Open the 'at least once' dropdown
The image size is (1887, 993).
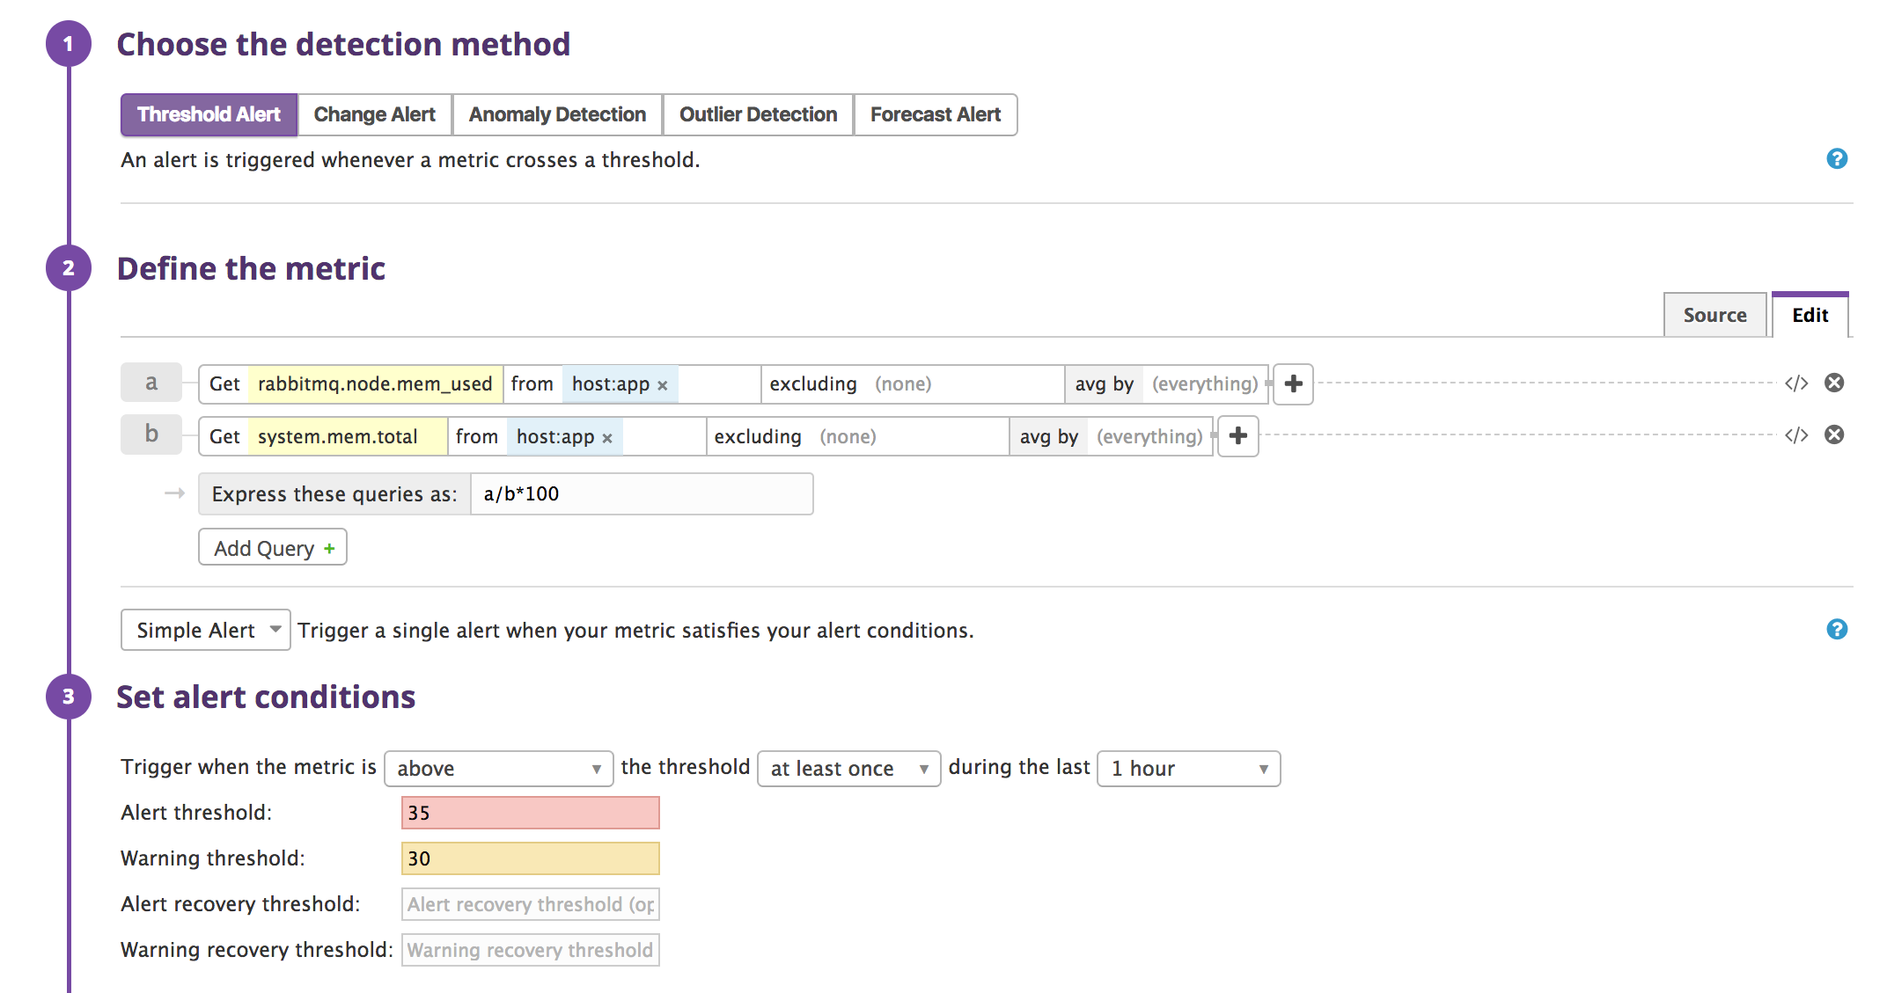click(x=848, y=768)
